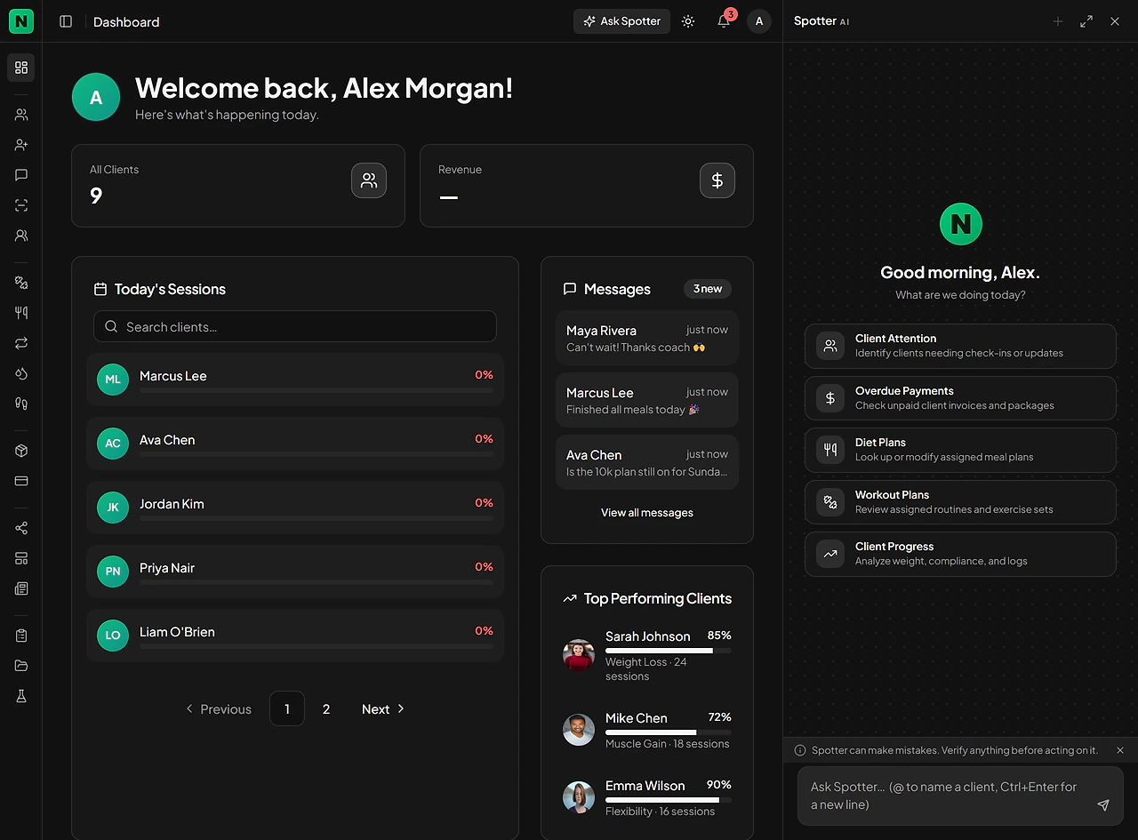1138x840 pixels.
Task: Open the dumbbell workouts icon in sidebar
Action: [21, 283]
